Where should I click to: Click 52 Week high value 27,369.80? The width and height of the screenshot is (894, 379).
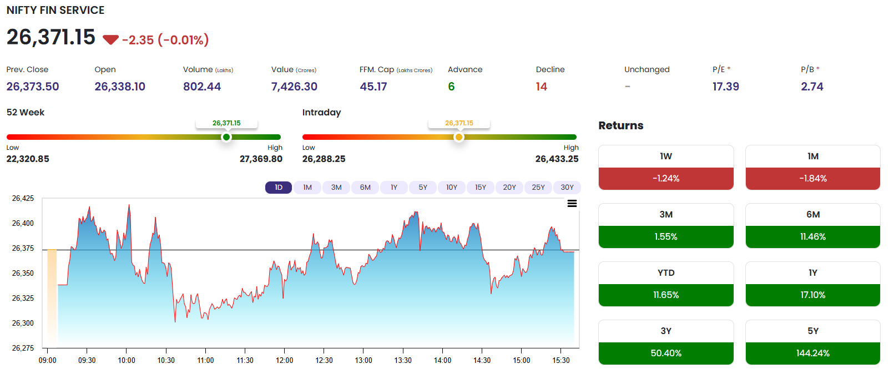pos(261,159)
